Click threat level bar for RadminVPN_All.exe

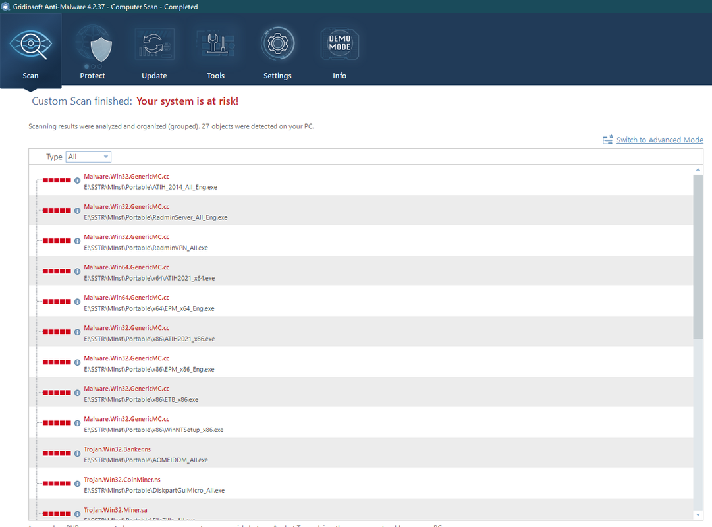[x=57, y=241]
